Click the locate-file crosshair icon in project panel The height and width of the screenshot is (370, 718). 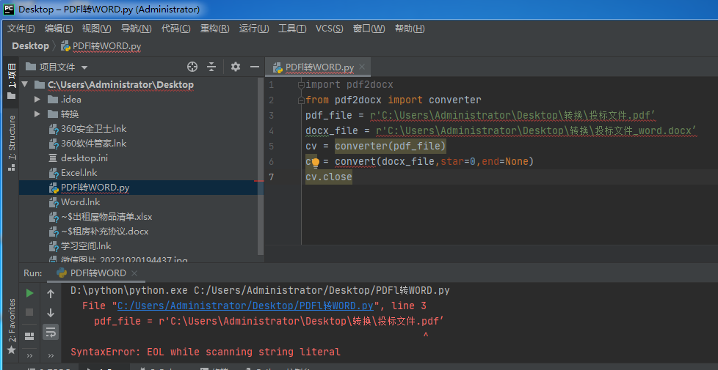coord(192,67)
